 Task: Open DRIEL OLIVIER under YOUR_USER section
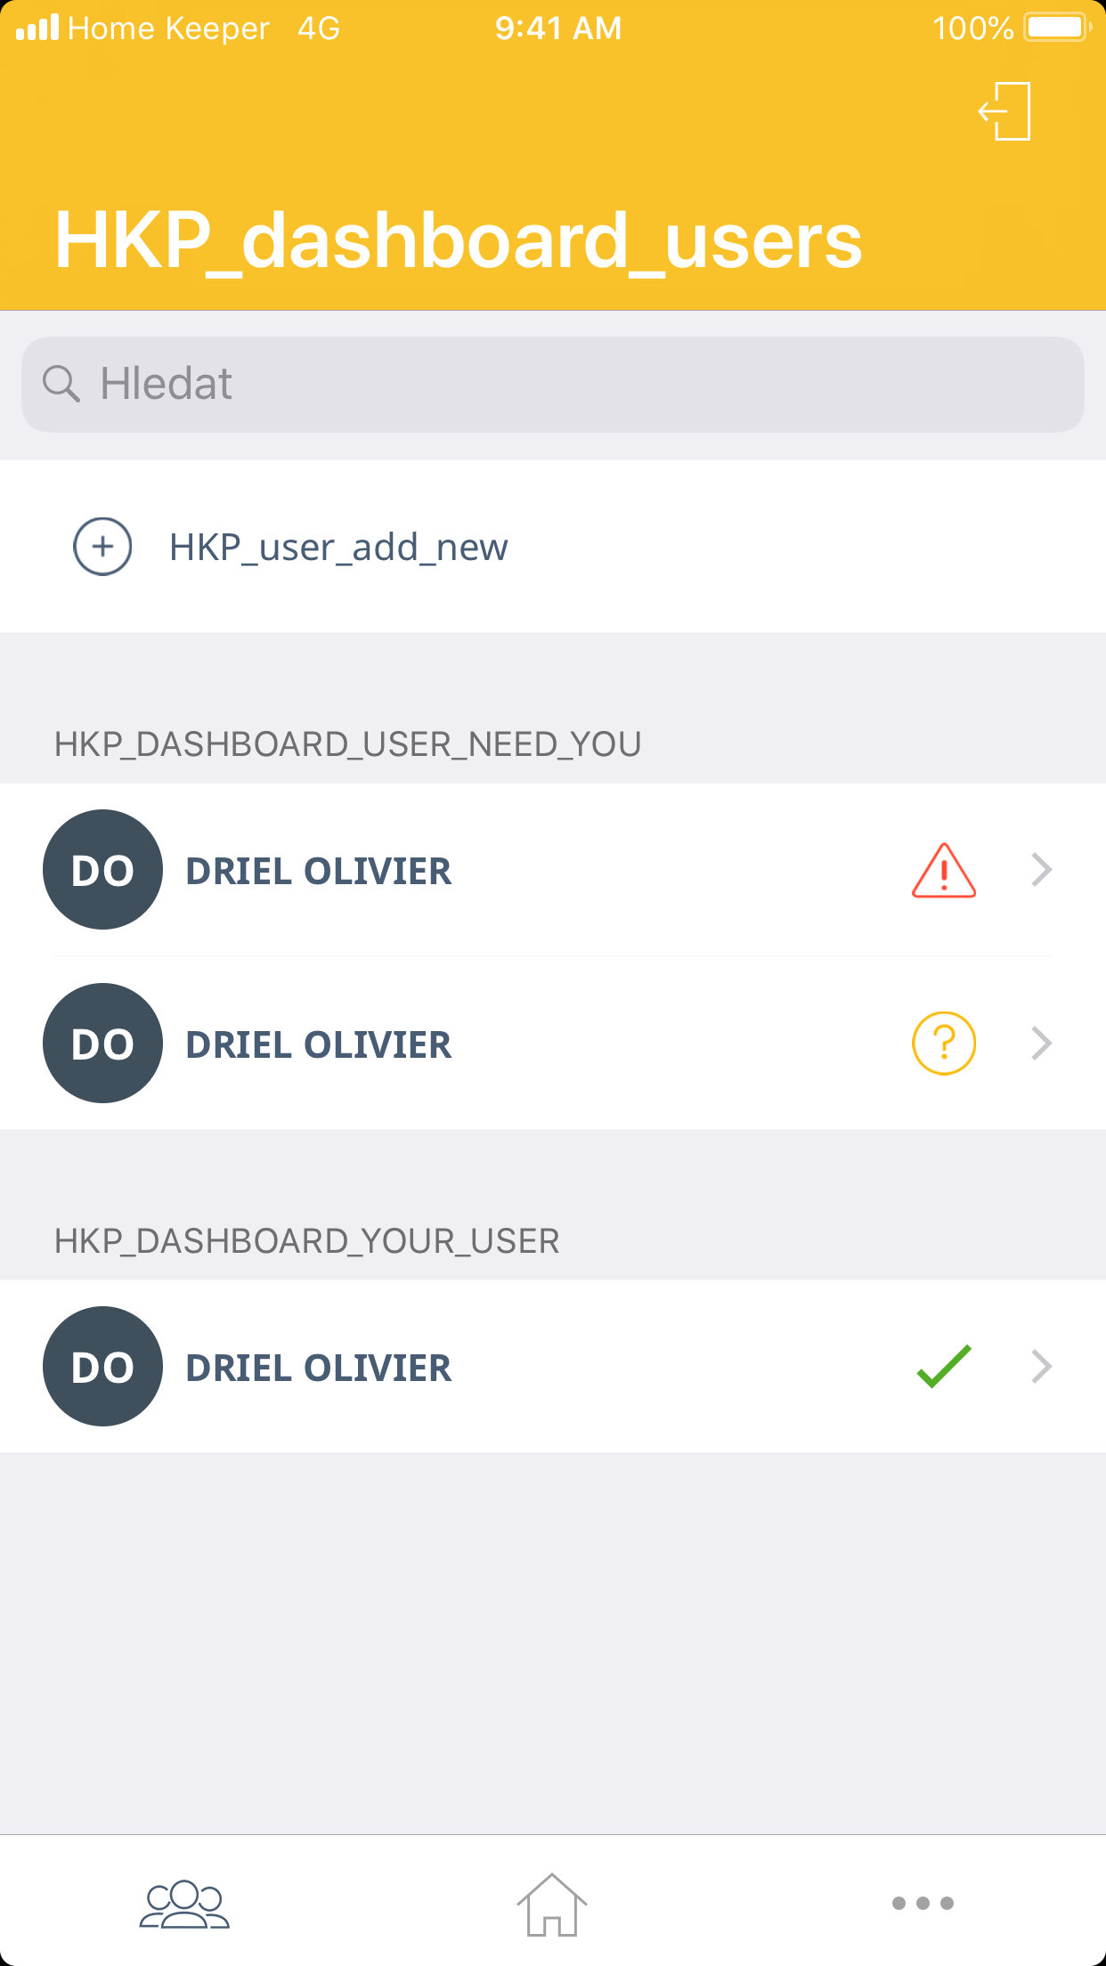click(319, 1368)
